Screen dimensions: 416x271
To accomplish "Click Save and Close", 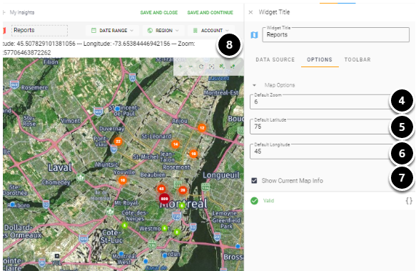I will pos(159,12).
